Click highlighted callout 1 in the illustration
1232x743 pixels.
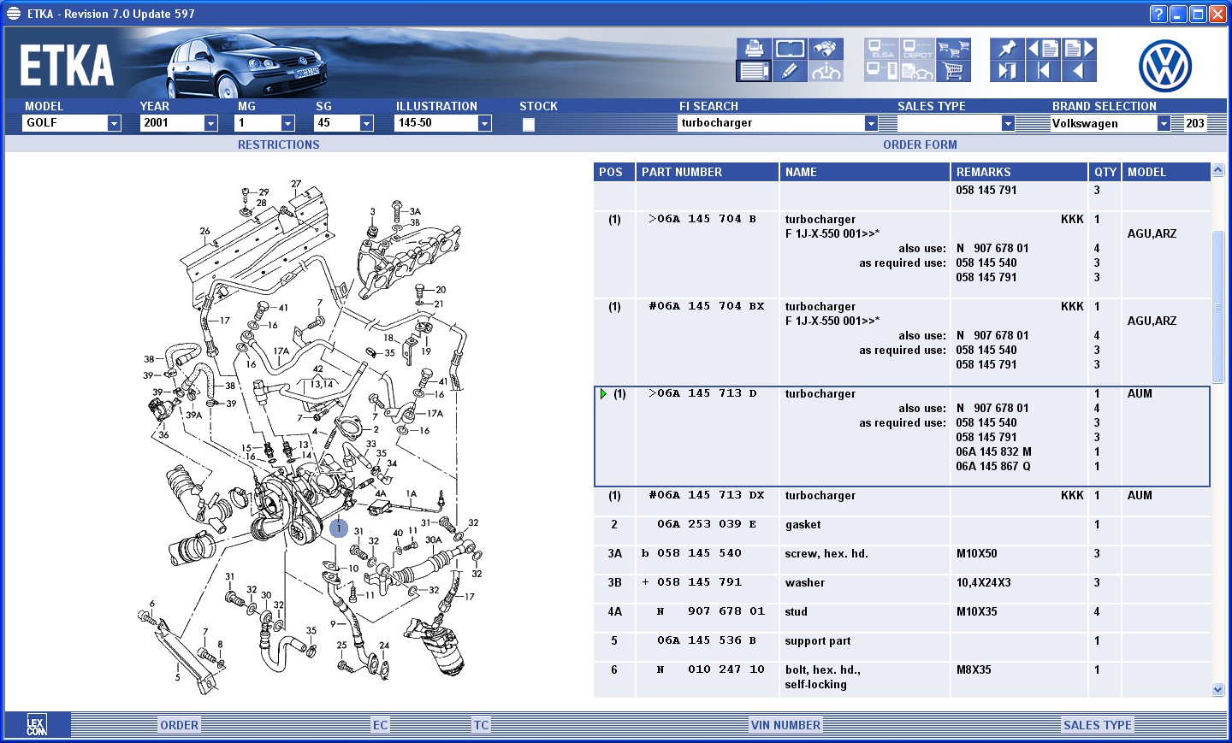click(339, 528)
